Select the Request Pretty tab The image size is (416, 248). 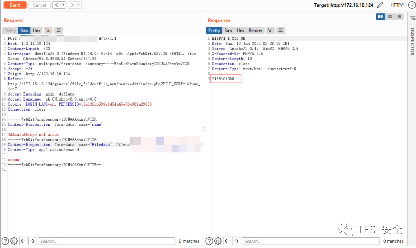pos(10,30)
